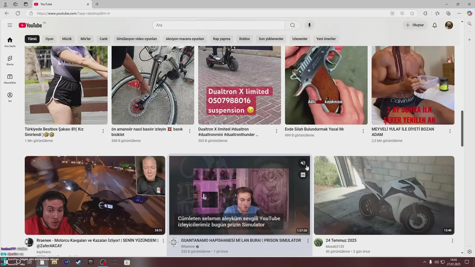Select the Canlı filter chip
The image size is (475, 267).
(x=104, y=39)
